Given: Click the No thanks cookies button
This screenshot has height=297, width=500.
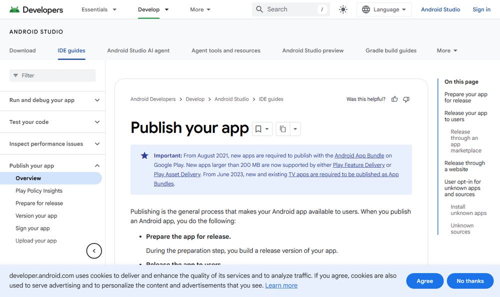Looking at the screenshot, I should tap(470, 281).
